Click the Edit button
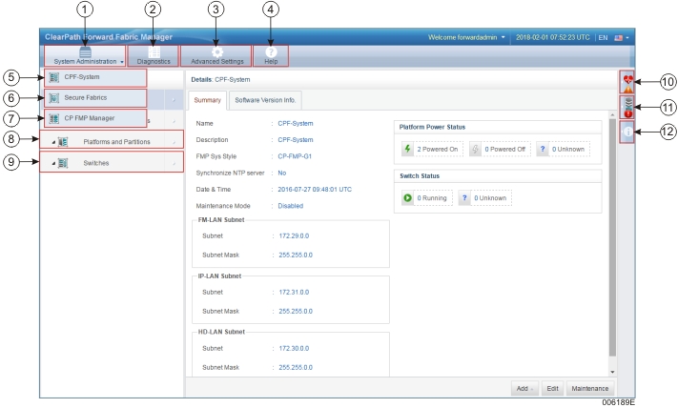Image resolution: width=678 pixels, height=408 pixels. point(551,389)
